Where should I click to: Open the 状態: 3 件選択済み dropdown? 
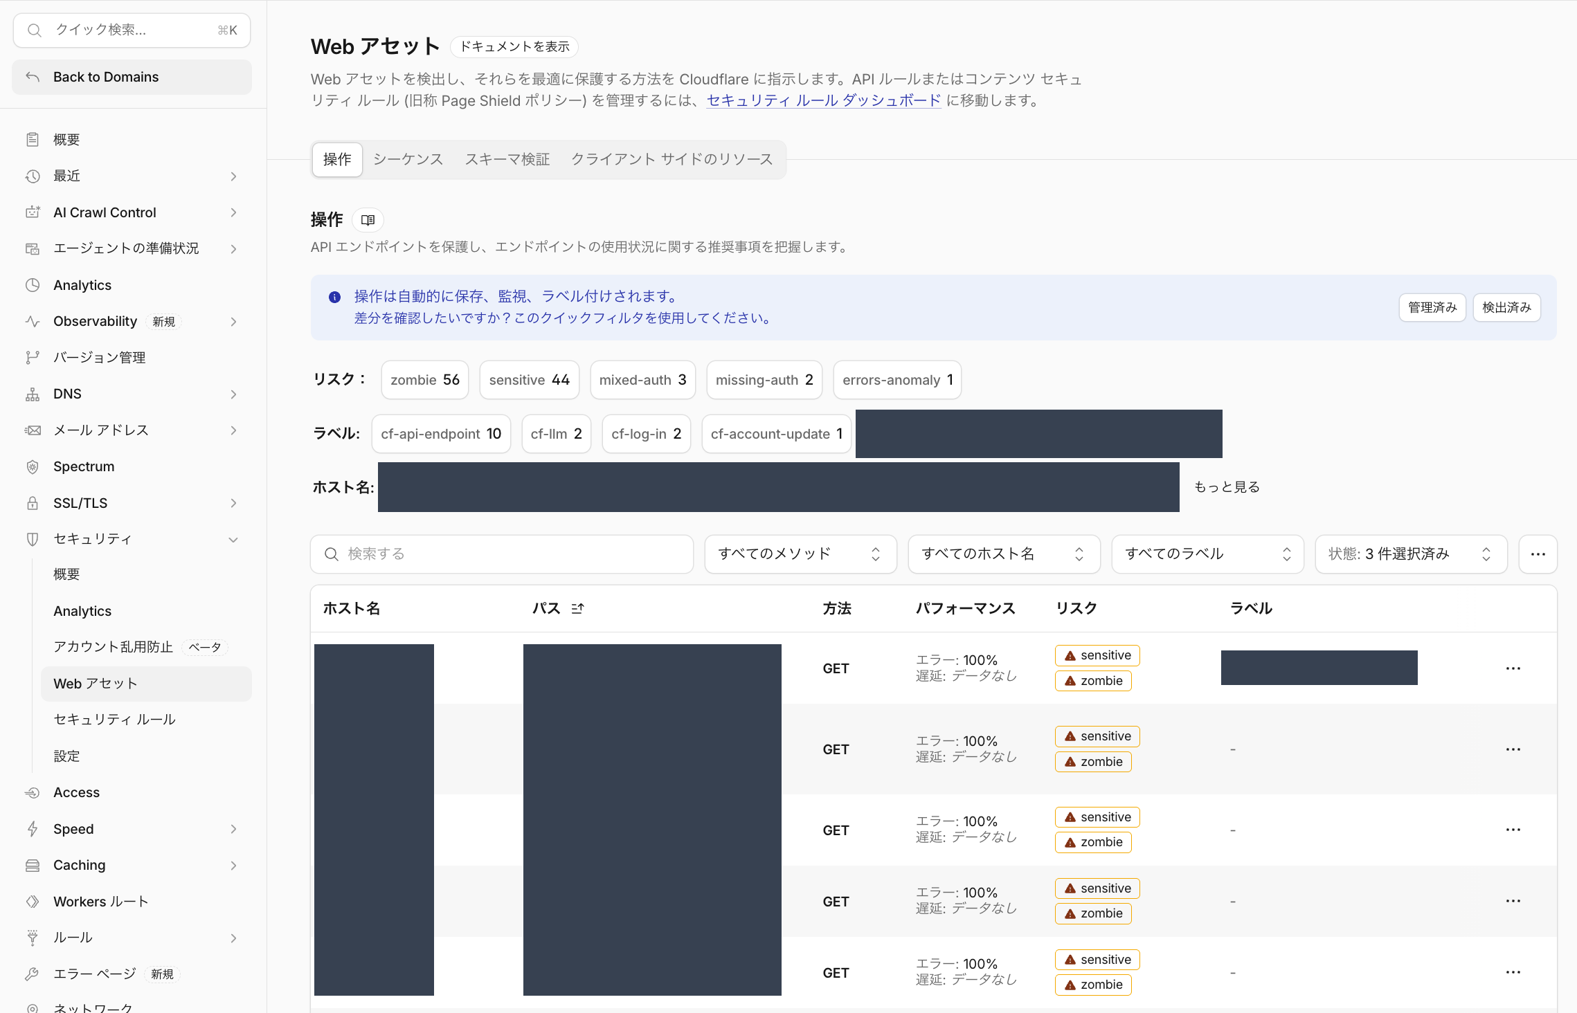[1411, 554]
